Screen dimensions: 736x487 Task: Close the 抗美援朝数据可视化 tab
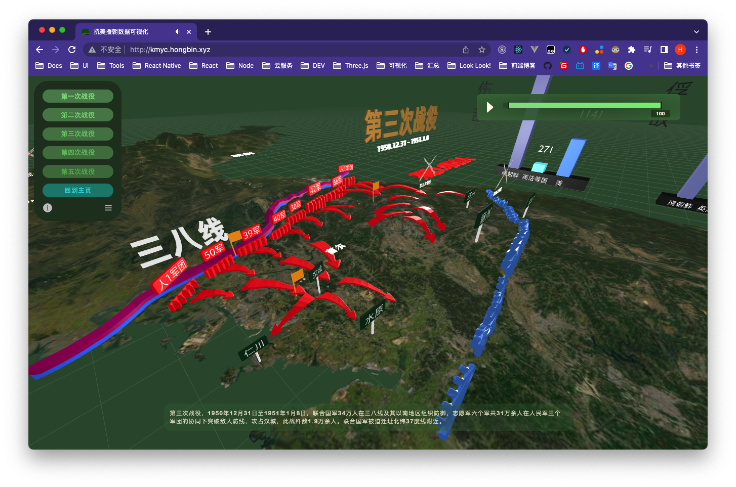point(189,32)
